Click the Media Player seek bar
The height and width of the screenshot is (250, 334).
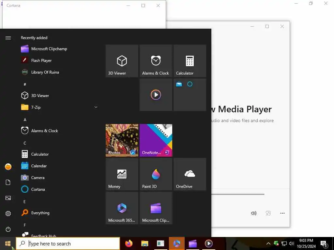(x=238, y=194)
